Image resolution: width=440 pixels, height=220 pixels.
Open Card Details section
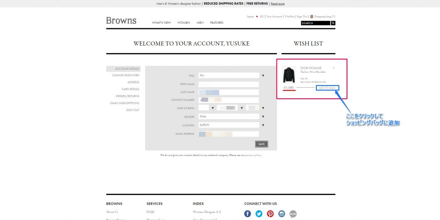(130, 89)
